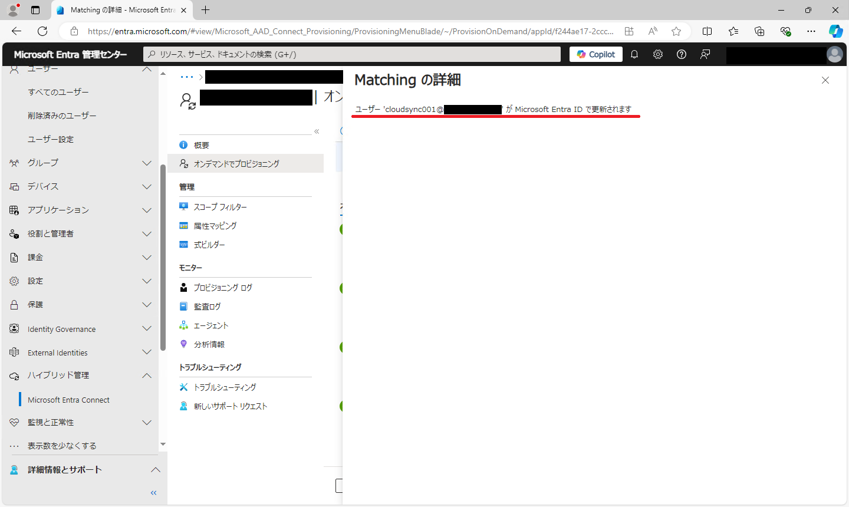Click breadcrumb ellipsis dots
The width and height of the screenshot is (849, 507).
(x=187, y=77)
